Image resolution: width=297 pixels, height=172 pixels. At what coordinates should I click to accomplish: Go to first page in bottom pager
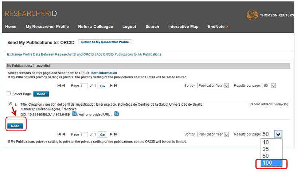(59, 134)
